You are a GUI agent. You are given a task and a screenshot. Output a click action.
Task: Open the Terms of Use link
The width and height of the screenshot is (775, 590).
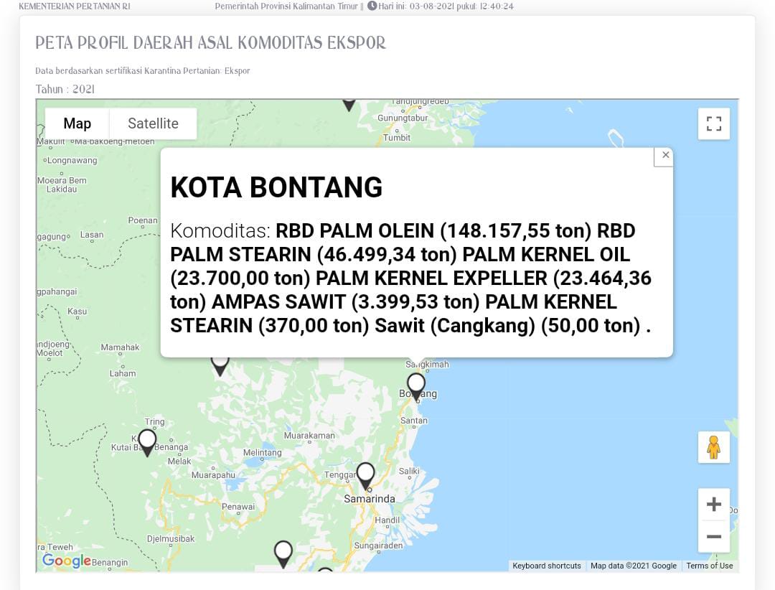pyautogui.click(x=709, y=566)
